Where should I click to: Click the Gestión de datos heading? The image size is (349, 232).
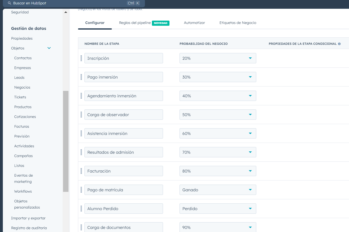29,28
